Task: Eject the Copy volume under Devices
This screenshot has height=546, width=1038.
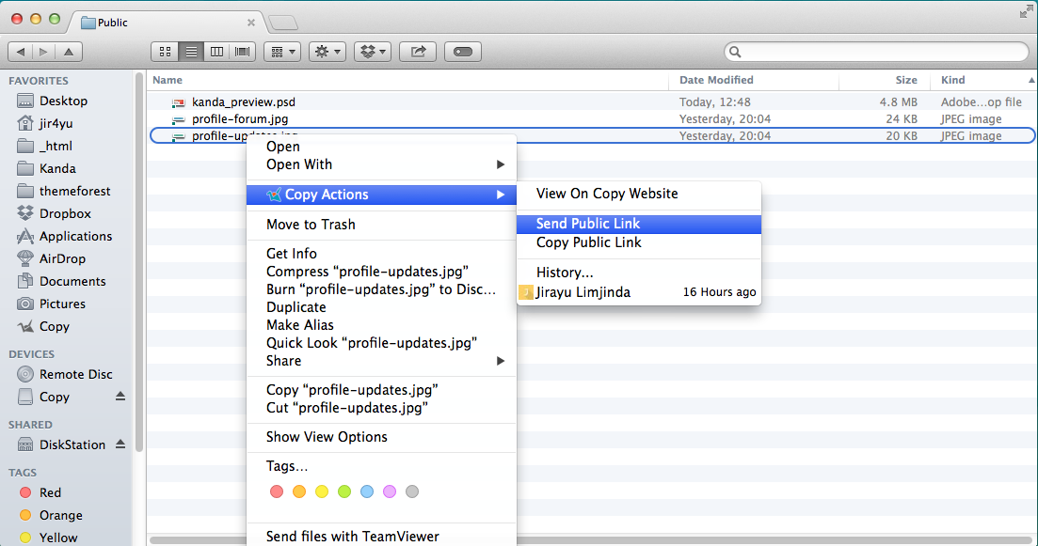Action: click(x=120, y=396)
